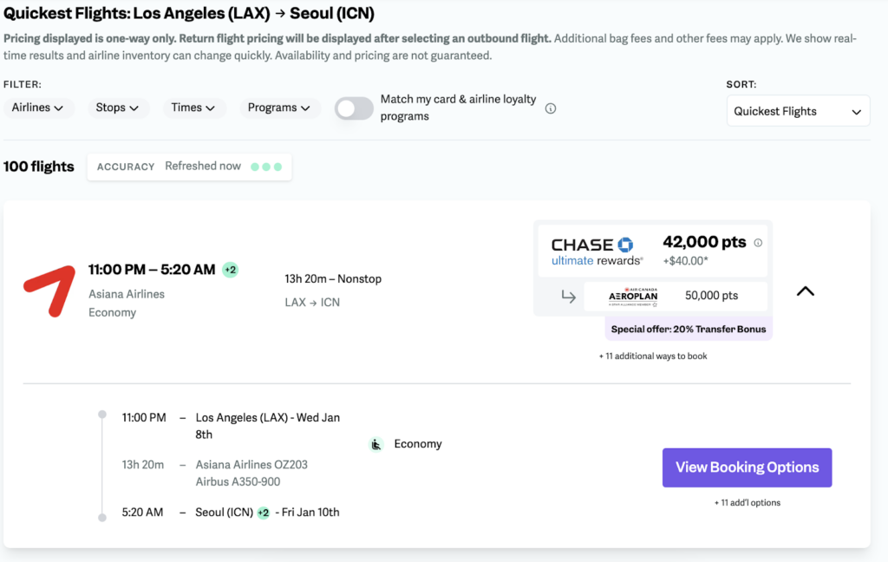This screenshot has height=562, width=888.
Task: Click info icon beside loyalty programs label
Action: point(551,108)
